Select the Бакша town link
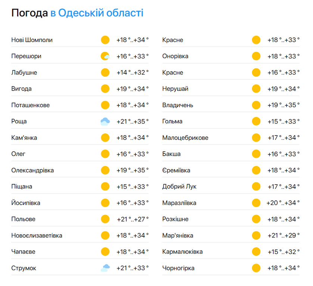 [x=170, y=154]
